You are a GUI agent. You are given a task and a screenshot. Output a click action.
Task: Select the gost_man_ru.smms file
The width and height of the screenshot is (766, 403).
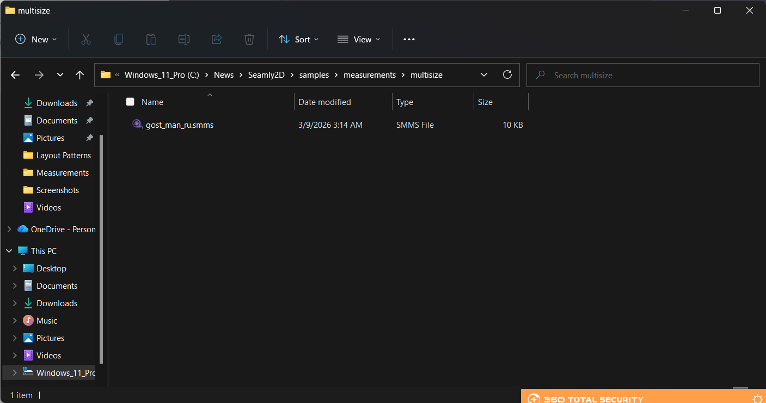179,125
